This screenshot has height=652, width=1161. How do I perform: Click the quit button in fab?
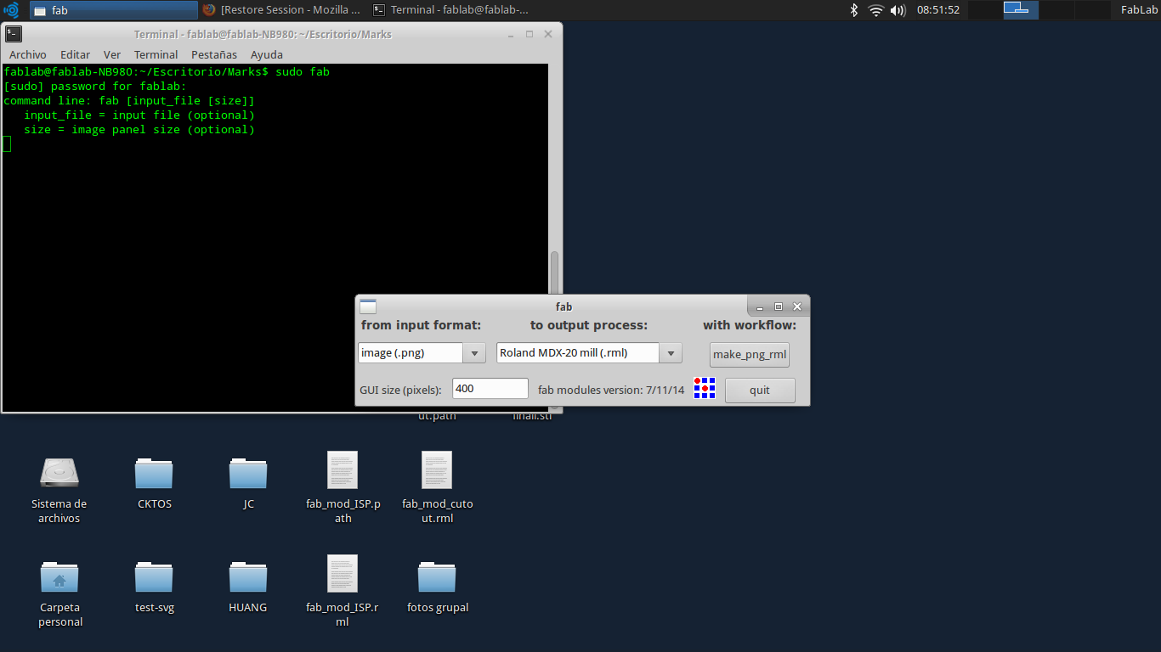(760, 390)
